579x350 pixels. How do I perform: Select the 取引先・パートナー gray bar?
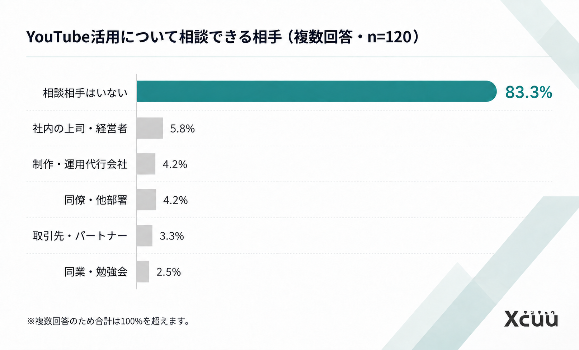coord(145,235)
